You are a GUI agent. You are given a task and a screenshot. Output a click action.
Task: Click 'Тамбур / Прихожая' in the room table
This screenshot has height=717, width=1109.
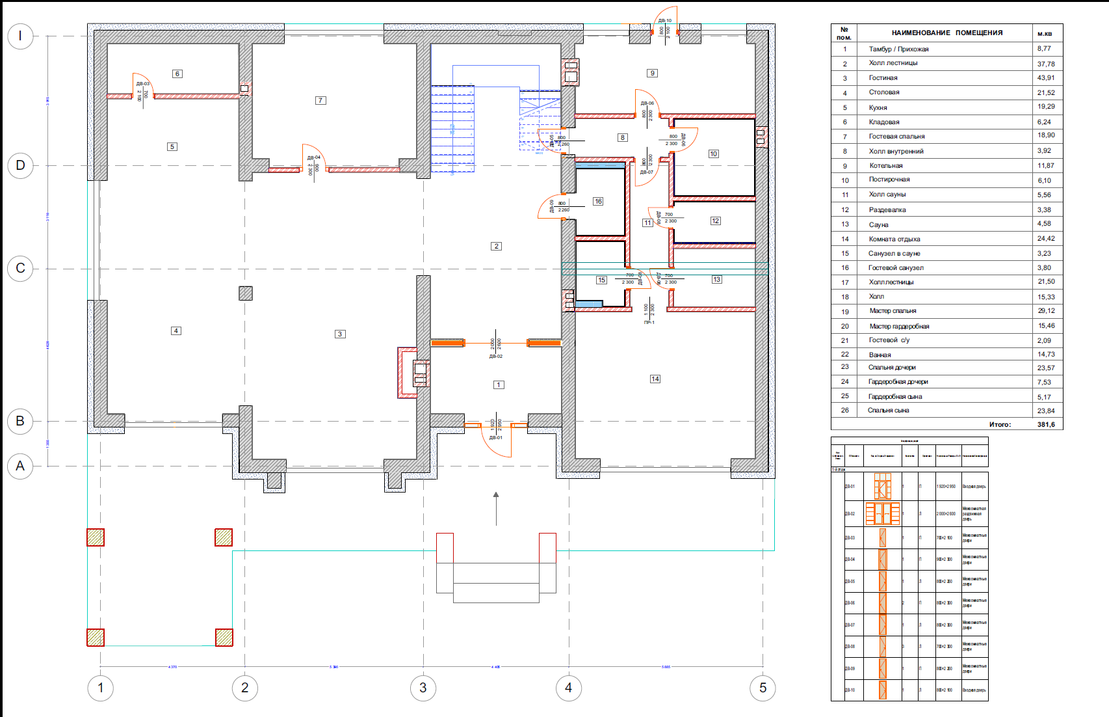(899, 49)
